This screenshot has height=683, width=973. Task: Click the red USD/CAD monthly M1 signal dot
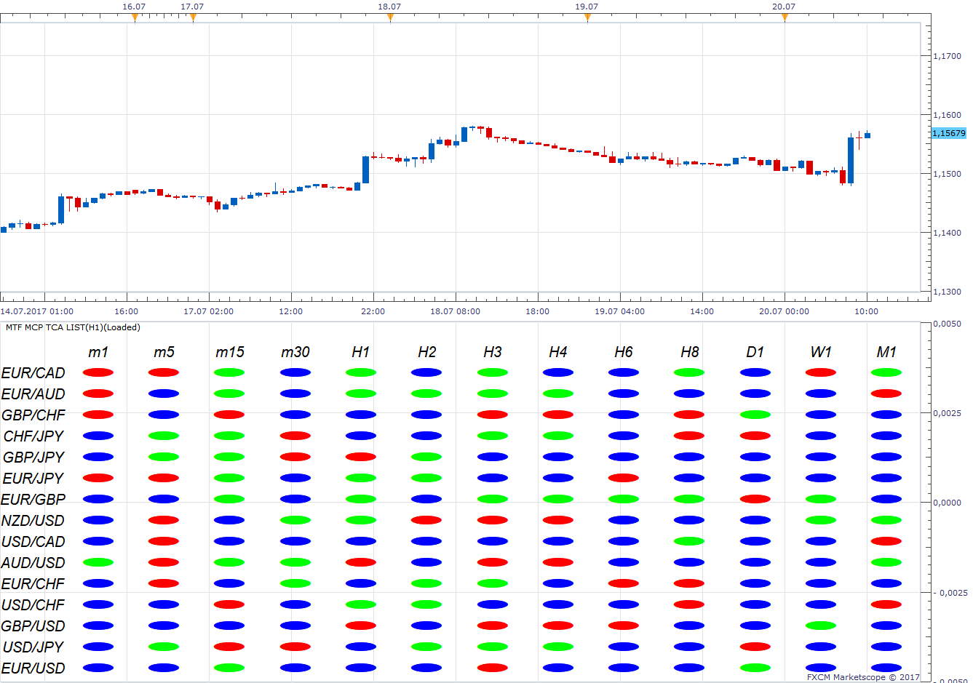click(886, 541)
